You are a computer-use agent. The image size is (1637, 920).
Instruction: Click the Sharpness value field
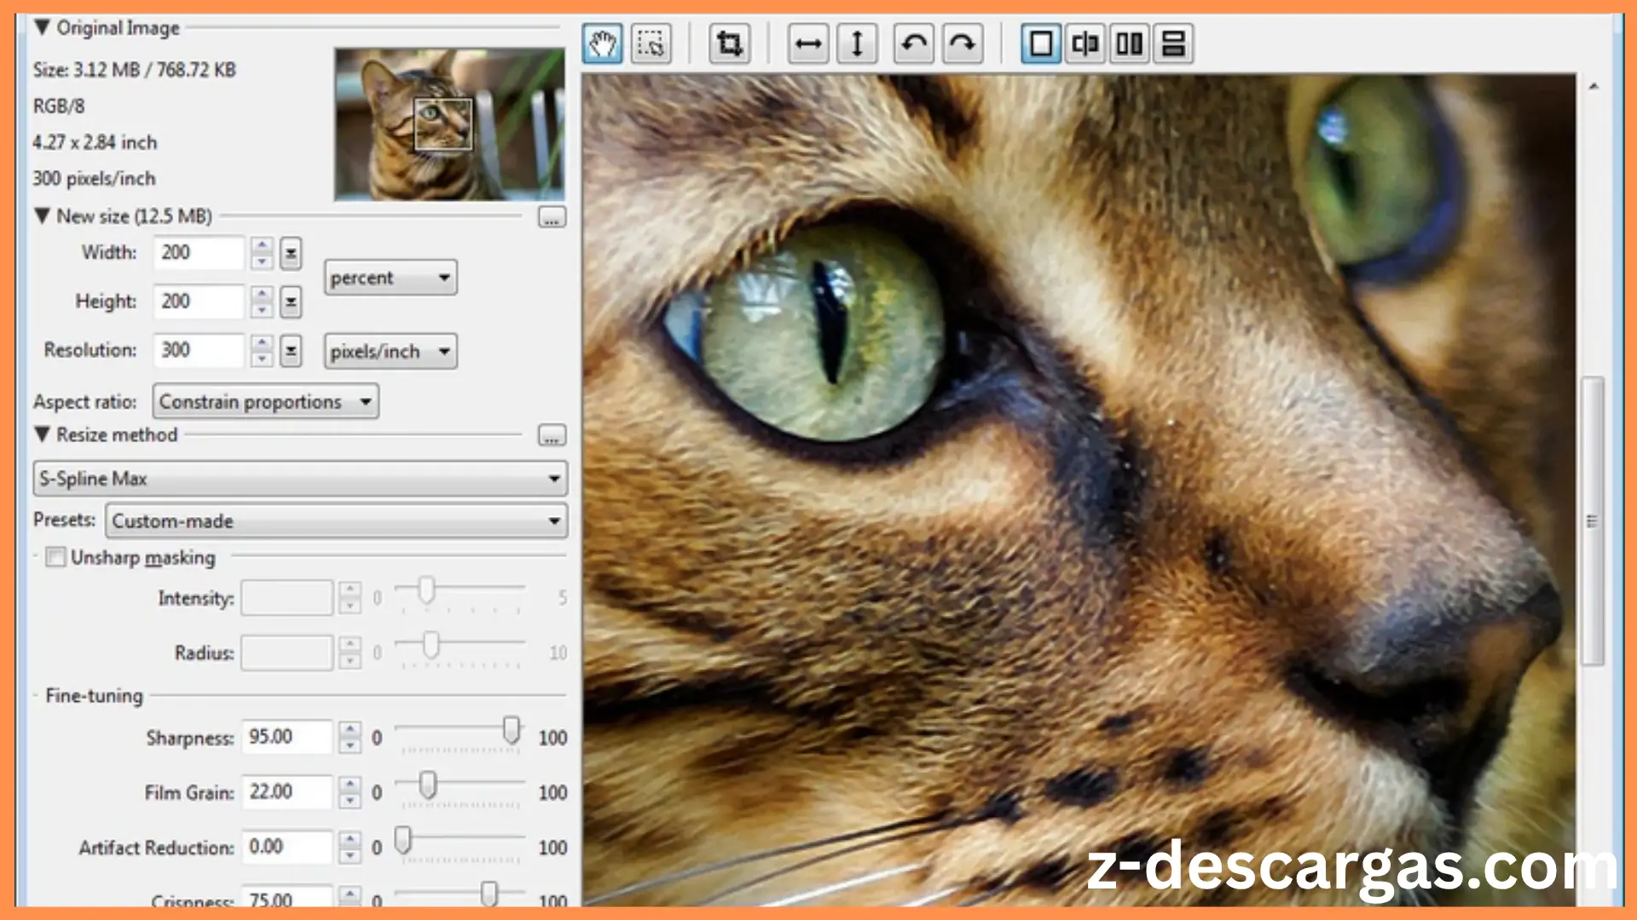(286, 737)
